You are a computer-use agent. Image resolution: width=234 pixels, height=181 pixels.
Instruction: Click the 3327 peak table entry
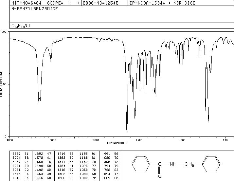point(20,154)
